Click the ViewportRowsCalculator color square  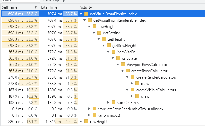click(123, 64)
